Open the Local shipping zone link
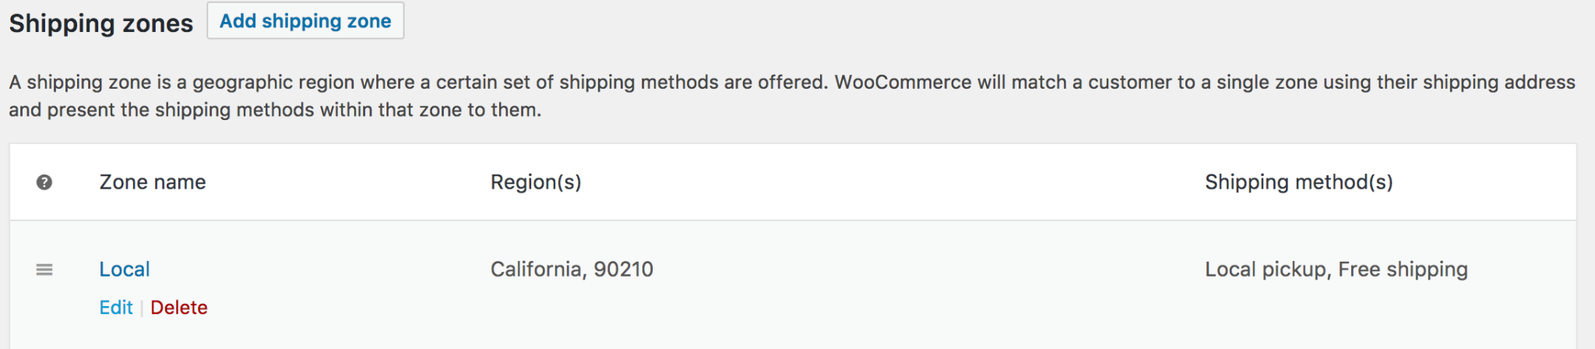The image size is (1595, 349). coord(125,270)
